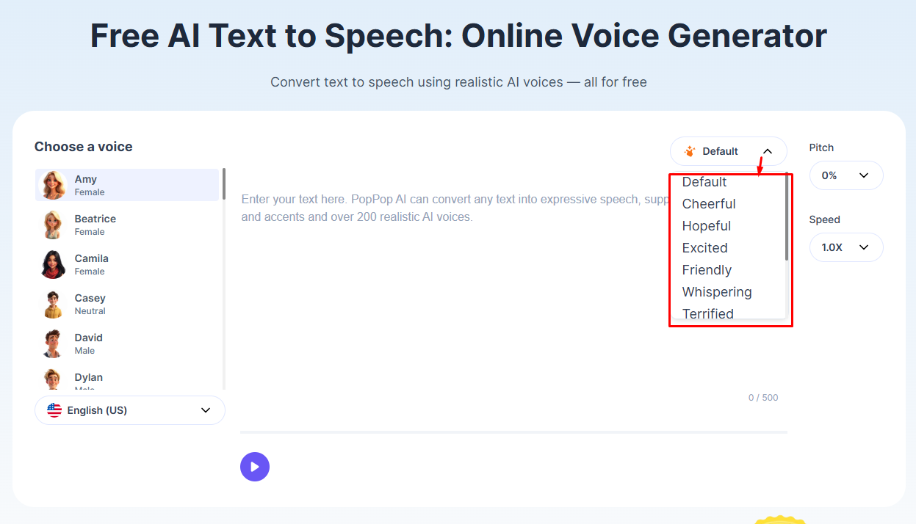Select the Hopeful emotion option

click(x=706, y=226)
